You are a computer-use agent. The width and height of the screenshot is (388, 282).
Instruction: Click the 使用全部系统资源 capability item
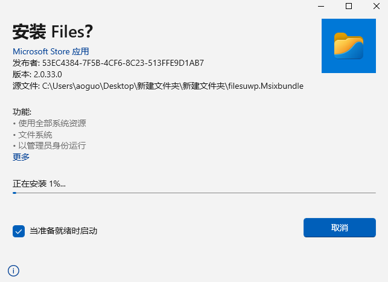(x=52, y=123)
